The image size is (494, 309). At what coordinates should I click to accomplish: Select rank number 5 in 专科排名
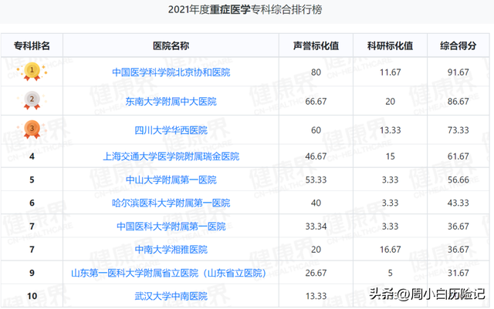[32, 180]
